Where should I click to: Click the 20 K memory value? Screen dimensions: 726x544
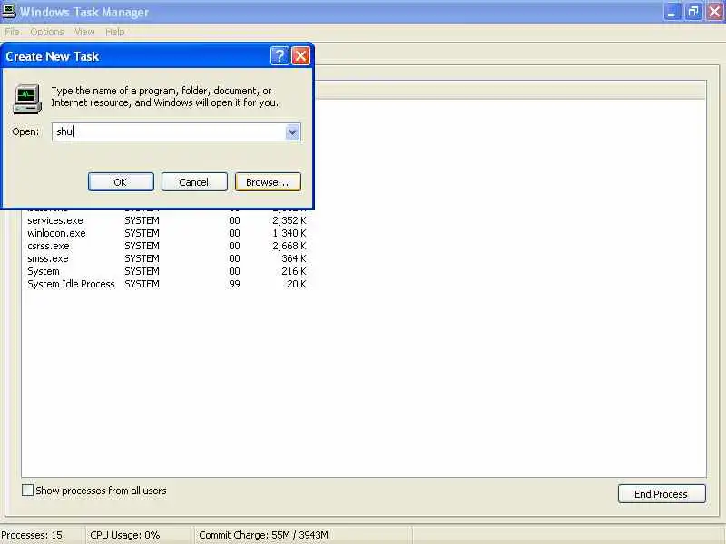point(297,284)
